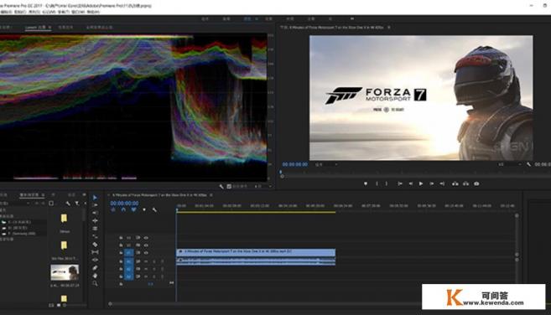Step forward one frame

click(x=432, y=183)
